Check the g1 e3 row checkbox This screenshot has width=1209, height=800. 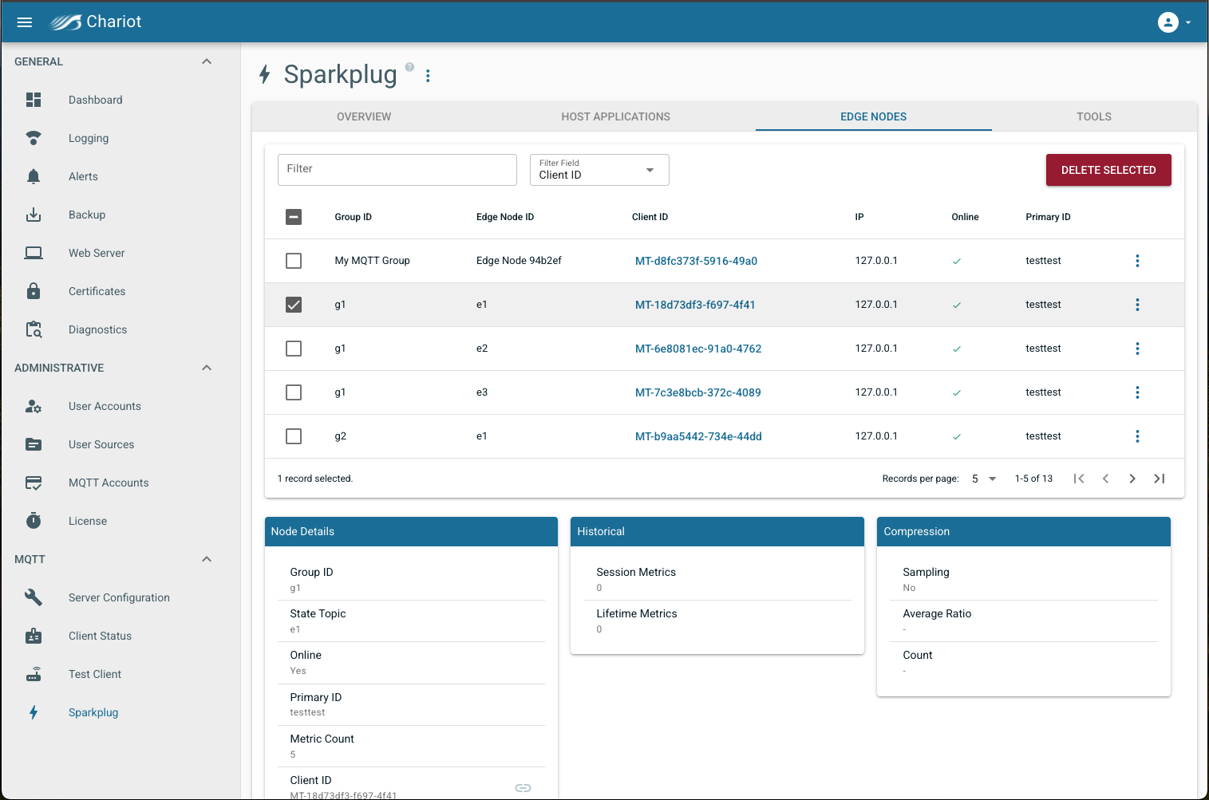pos(294,392)
